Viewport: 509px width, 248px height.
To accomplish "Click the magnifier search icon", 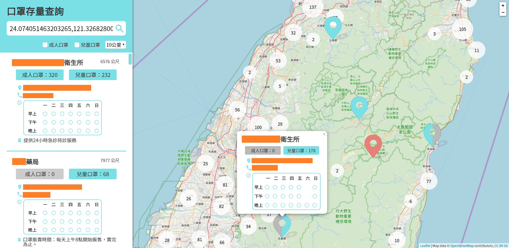I will point(119,28).
